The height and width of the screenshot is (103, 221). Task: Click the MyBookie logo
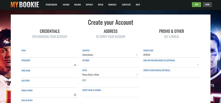point(25,5)
